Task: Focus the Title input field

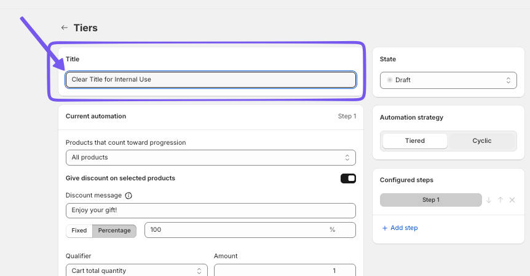Action: (210, 80)
